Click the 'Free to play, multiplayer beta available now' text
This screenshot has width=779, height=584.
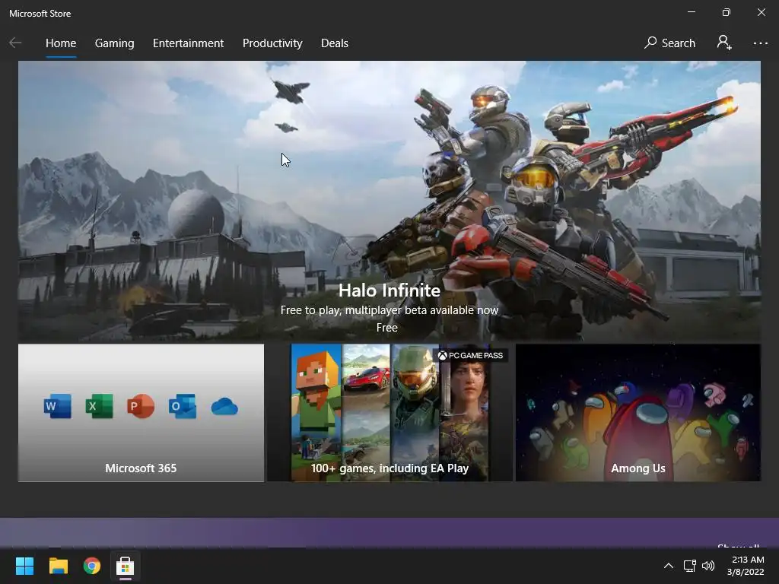(389, 310)
